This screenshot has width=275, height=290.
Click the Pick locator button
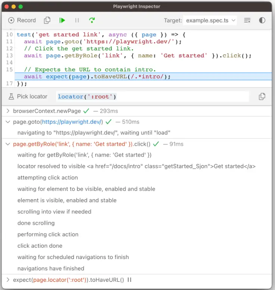pos(28,97)
